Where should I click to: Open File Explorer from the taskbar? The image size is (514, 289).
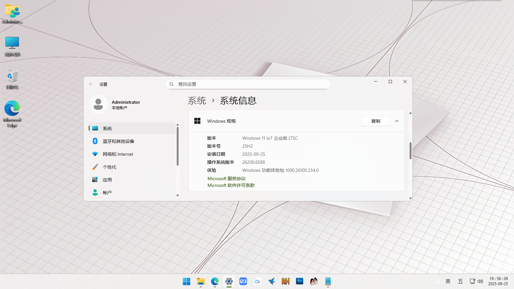coord(201,281)
